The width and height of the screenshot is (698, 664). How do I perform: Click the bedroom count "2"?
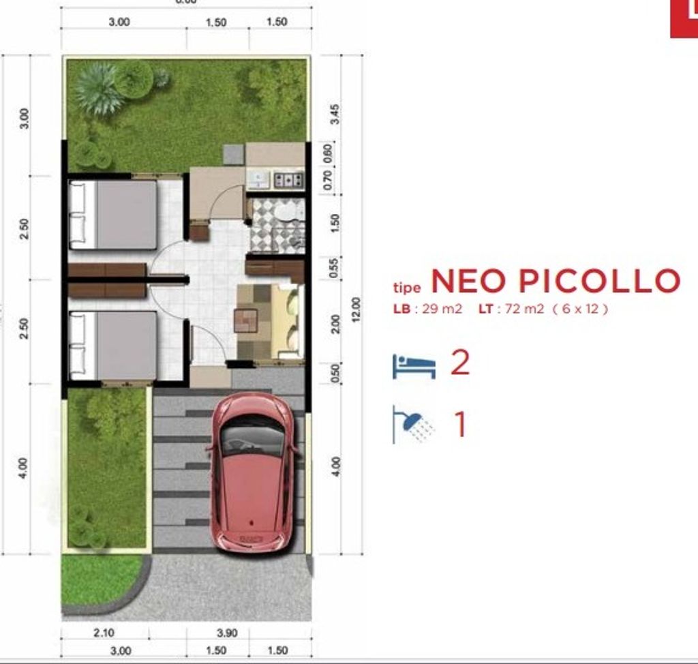click(x=460, y=363)
